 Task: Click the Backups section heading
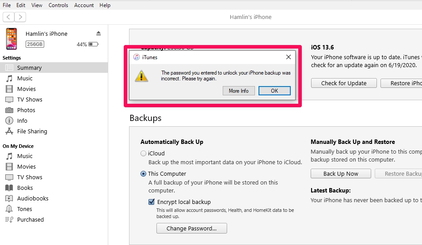click(x=145, y=118)
